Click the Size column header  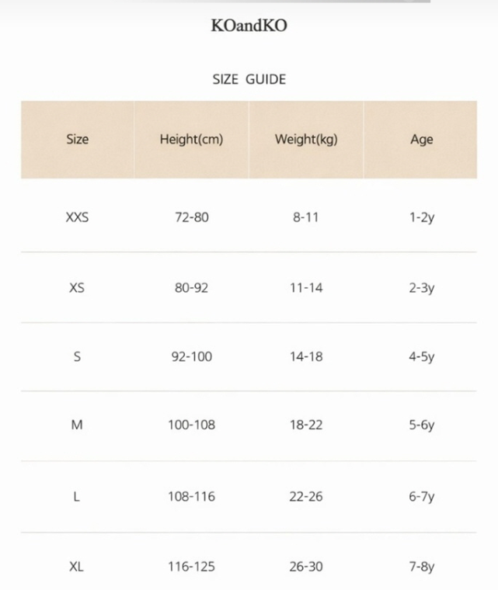tap(77, 140)
